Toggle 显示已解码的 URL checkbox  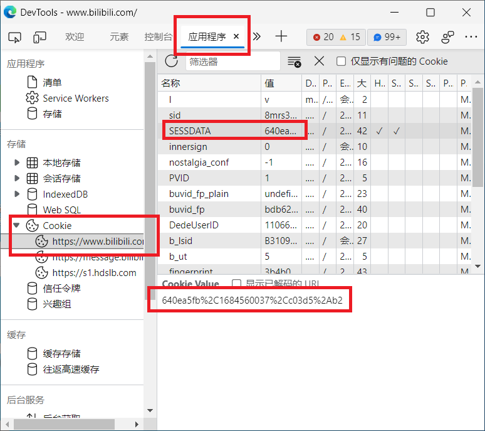coord(236,283)
